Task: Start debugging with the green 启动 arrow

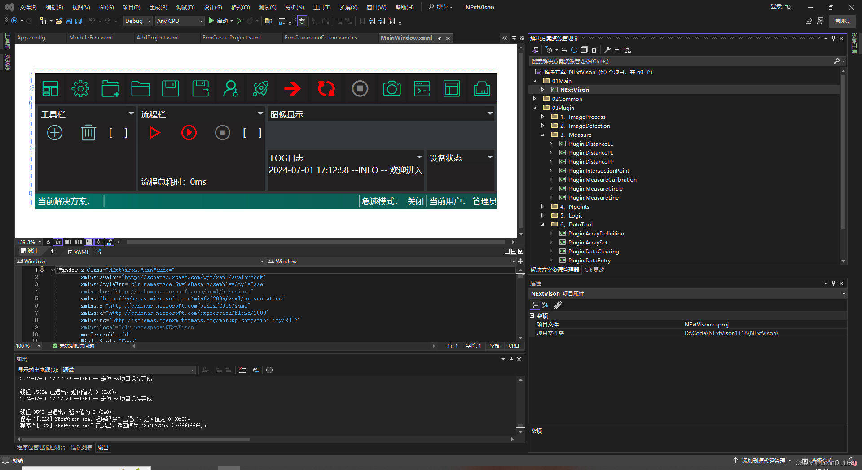Action: coord(211,21)
